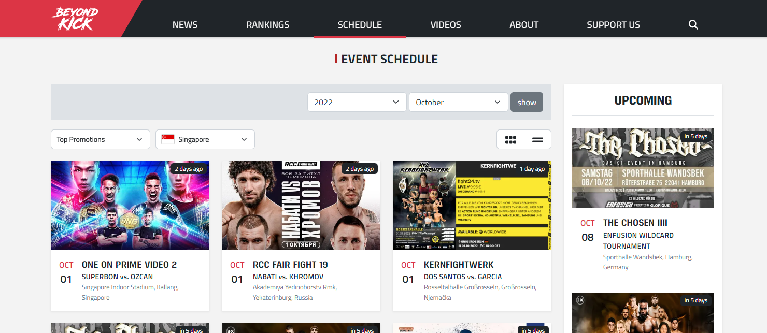Open Kernfightwerk event poster
This screenshot has width=767, height=333.
coord(472,205)
